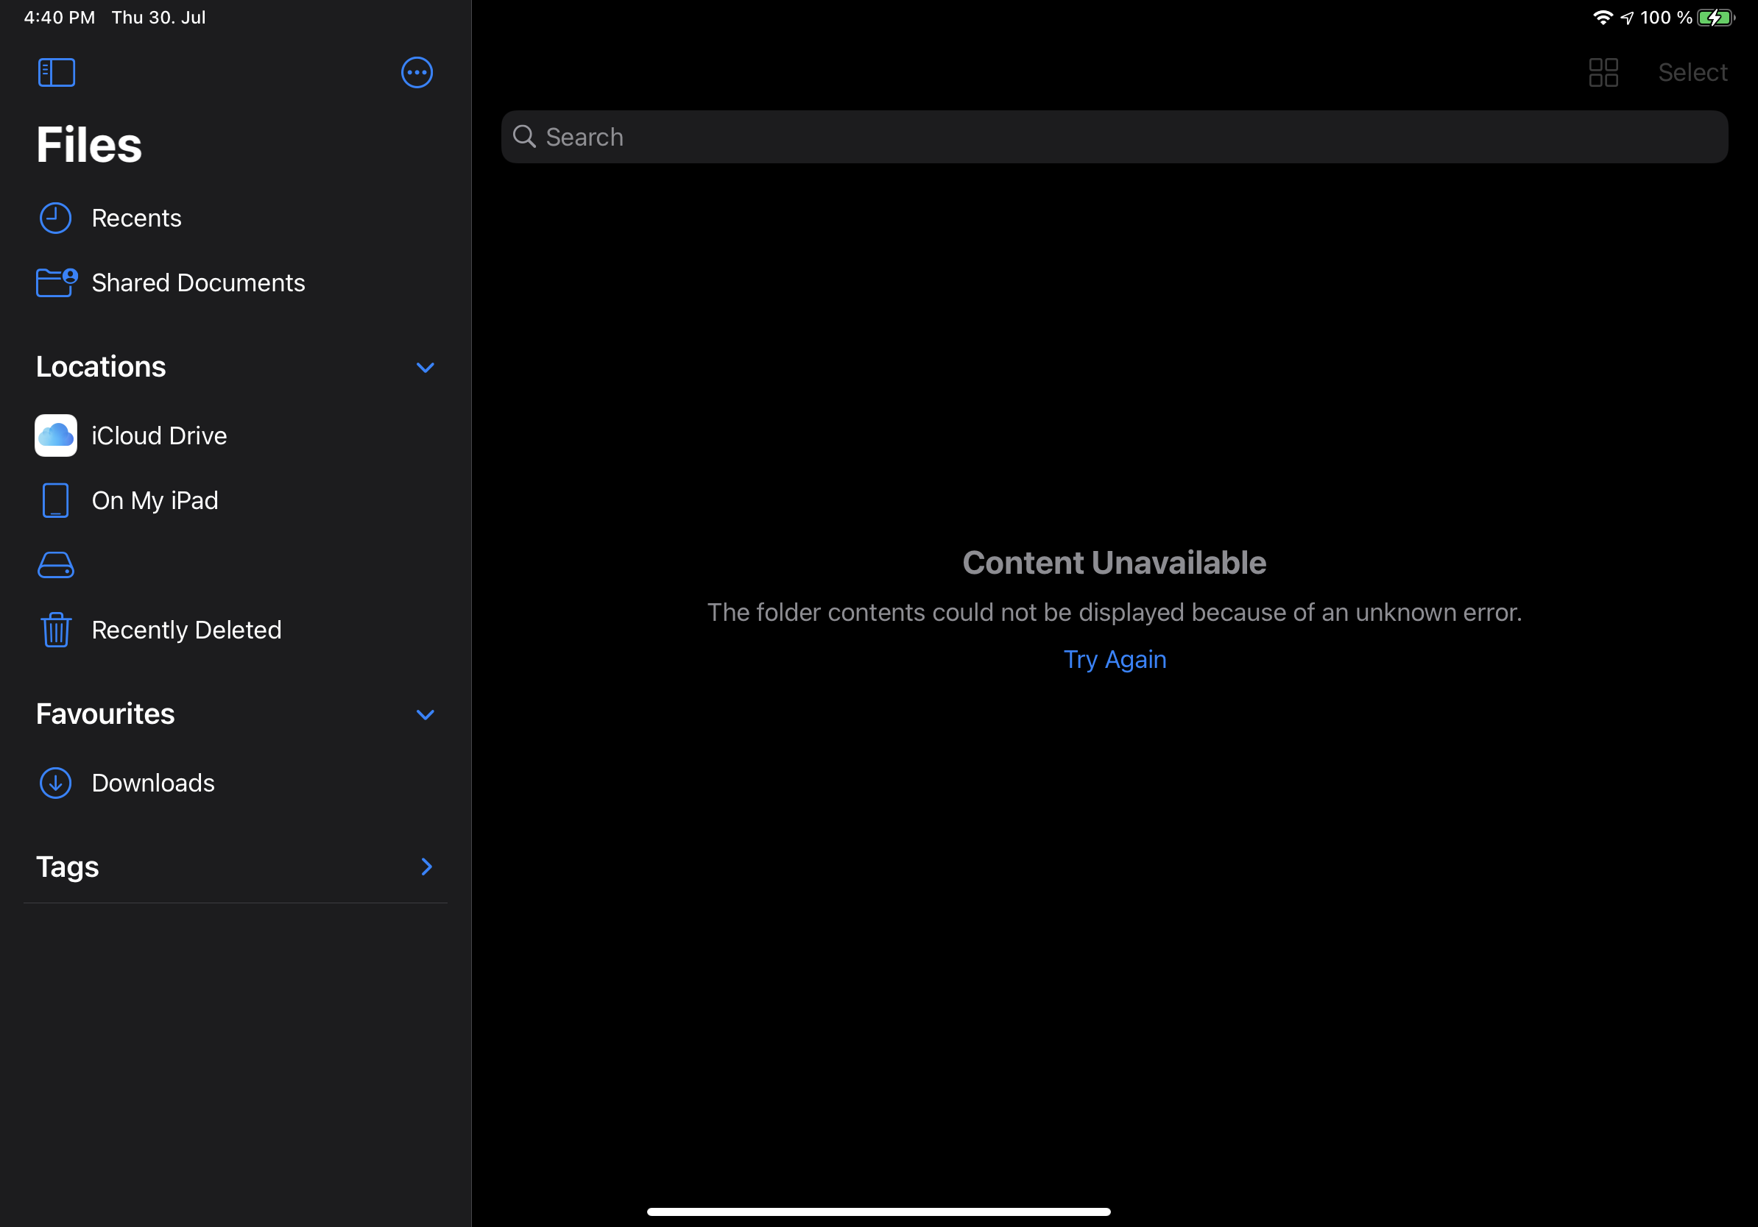This screenshot has height=1227, width=1758.
Task: Click the Downloads arrow icon
Action: pyautogui.click(x=55, y=783)
